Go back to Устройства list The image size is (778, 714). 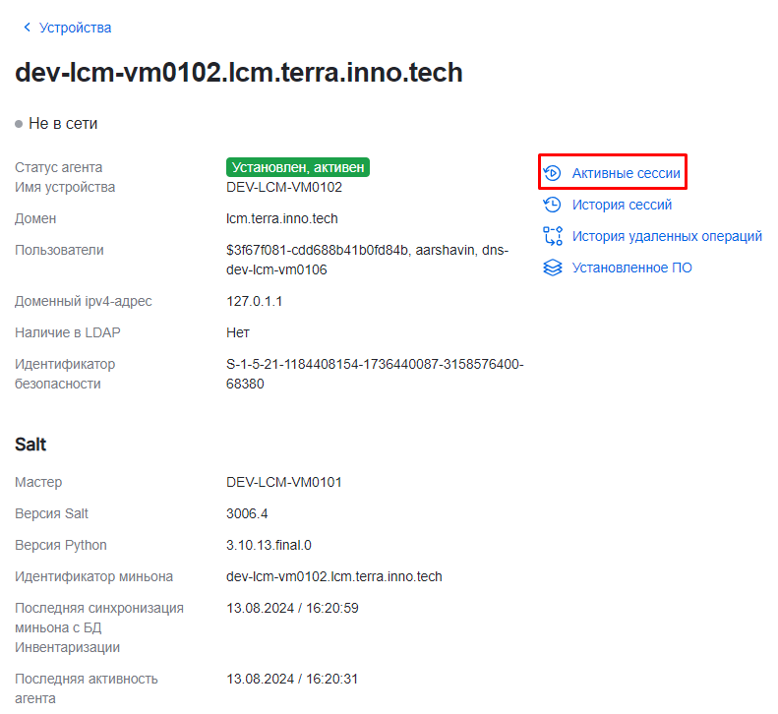pos(75,28)
